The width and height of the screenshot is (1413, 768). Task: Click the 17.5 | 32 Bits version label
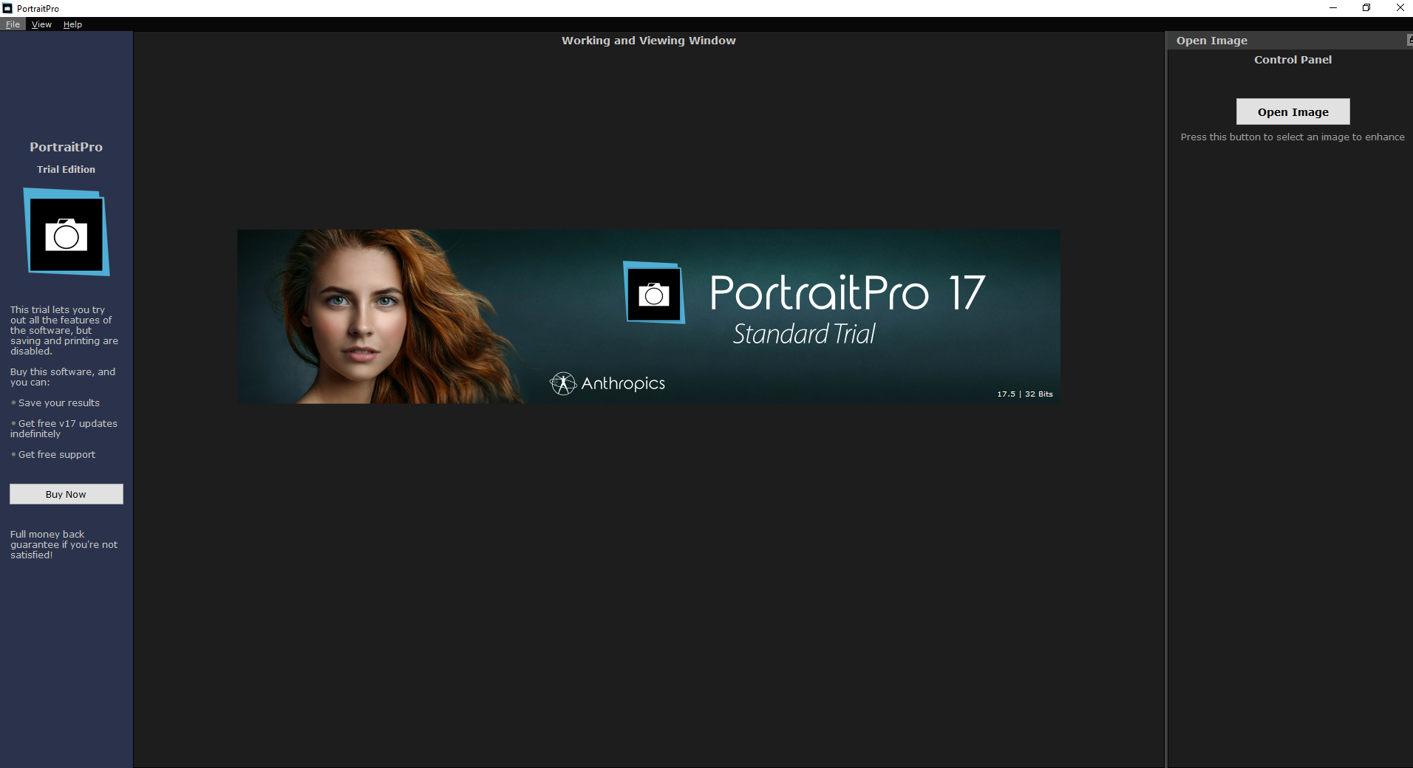point(1024,394)
